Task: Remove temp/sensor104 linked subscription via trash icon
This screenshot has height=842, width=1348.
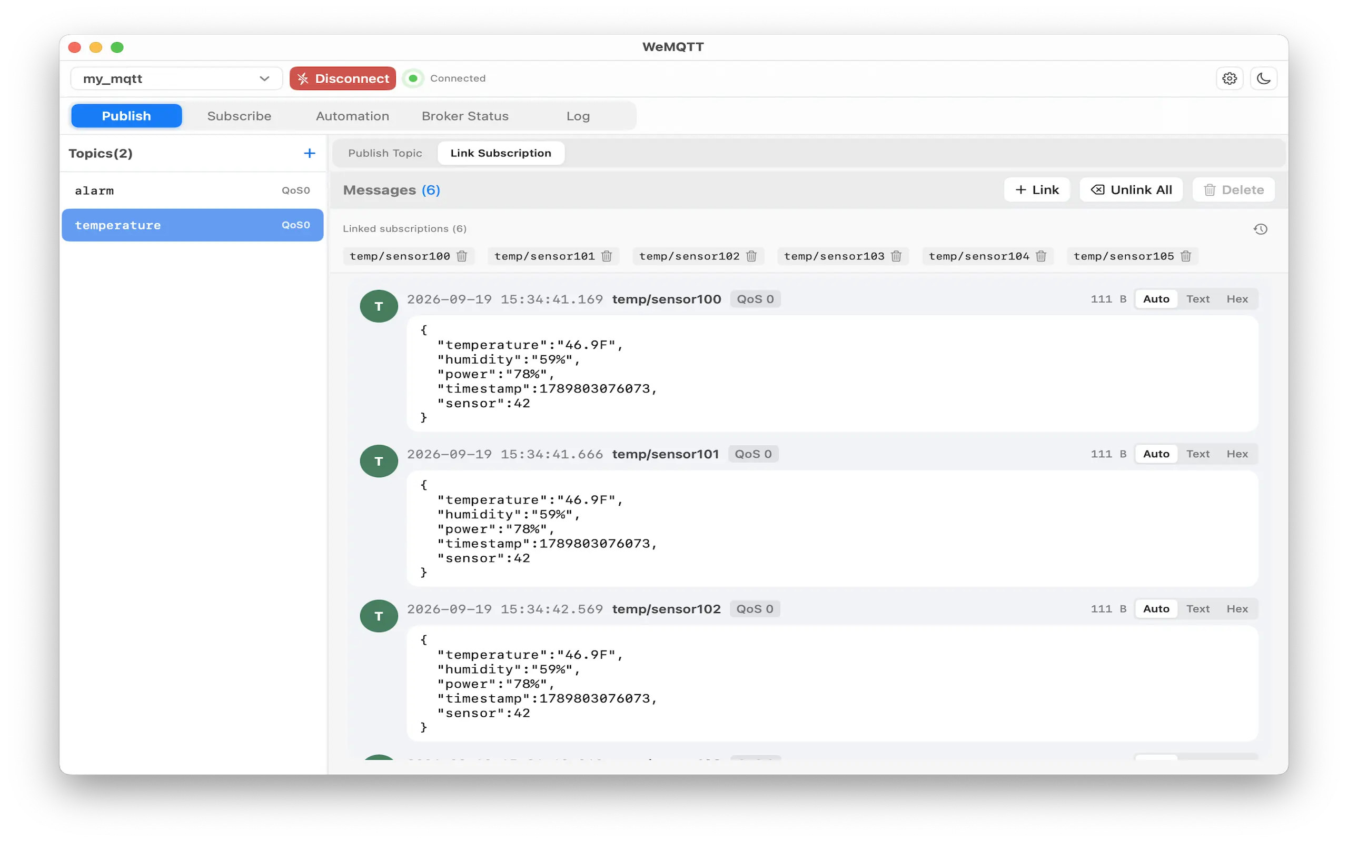Action: (1041, 256)
